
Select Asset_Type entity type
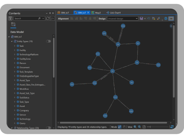(x=25, y=80)
